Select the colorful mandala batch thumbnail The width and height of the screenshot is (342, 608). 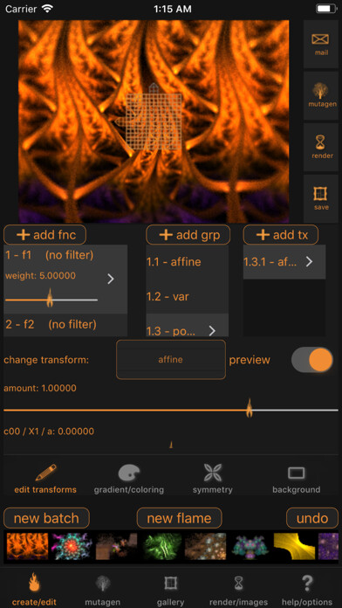click(x=72, y=546)
